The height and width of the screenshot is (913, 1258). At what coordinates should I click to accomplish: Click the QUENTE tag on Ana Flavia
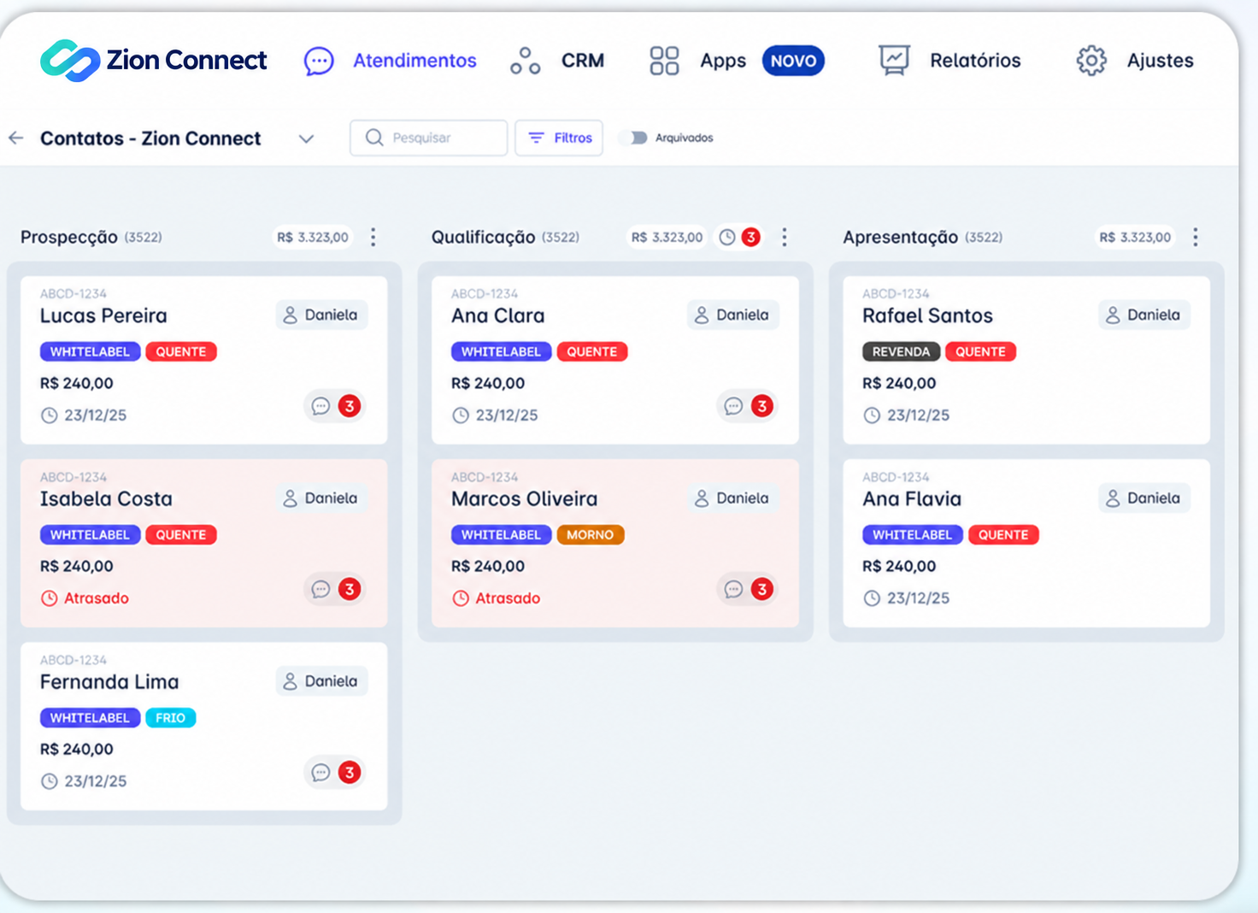pos(1003,535)
